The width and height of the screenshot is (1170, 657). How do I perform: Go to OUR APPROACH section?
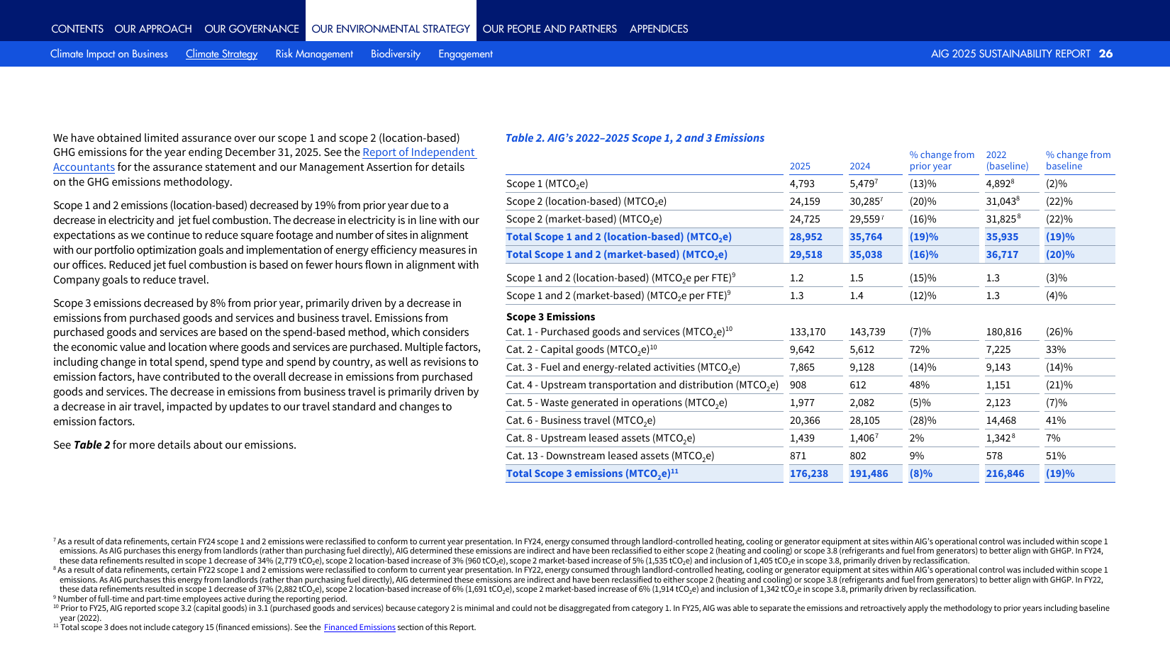point(153,29)
